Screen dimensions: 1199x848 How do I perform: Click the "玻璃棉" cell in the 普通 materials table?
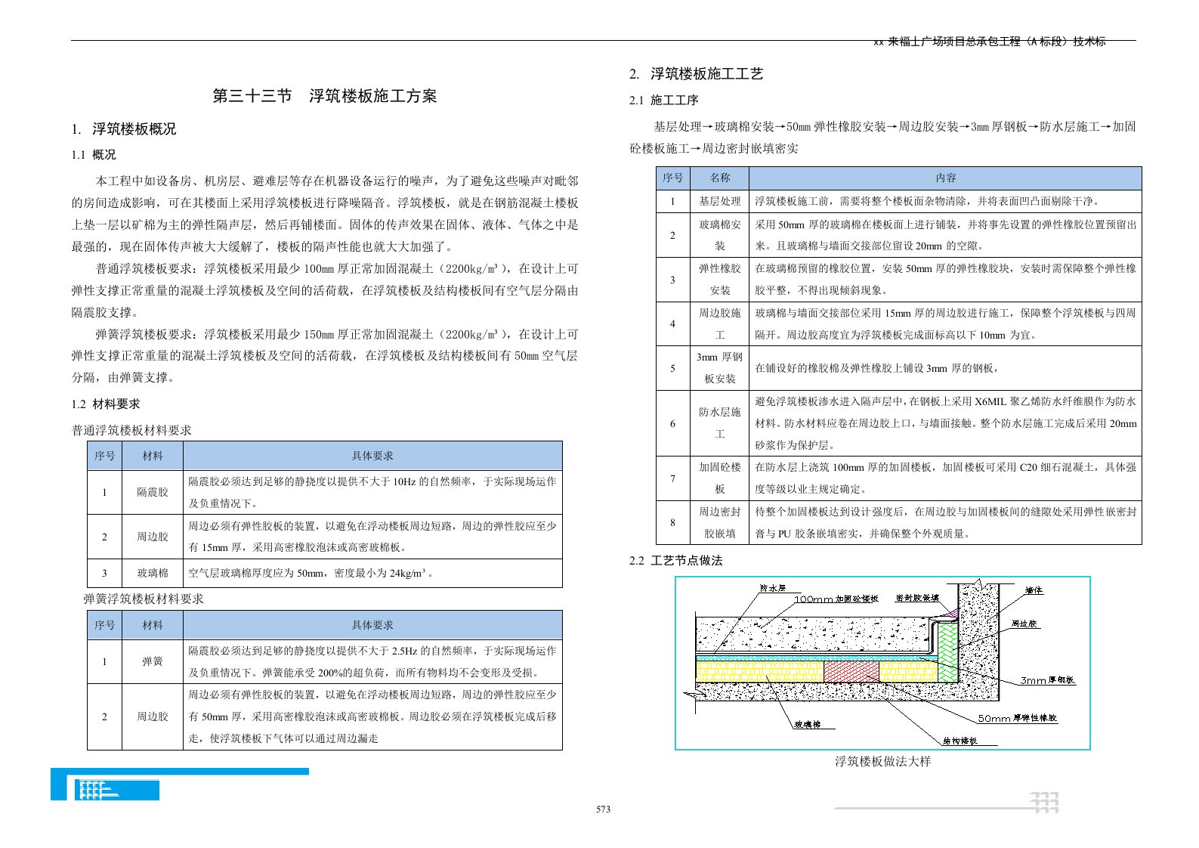click(x=153, y=573)
